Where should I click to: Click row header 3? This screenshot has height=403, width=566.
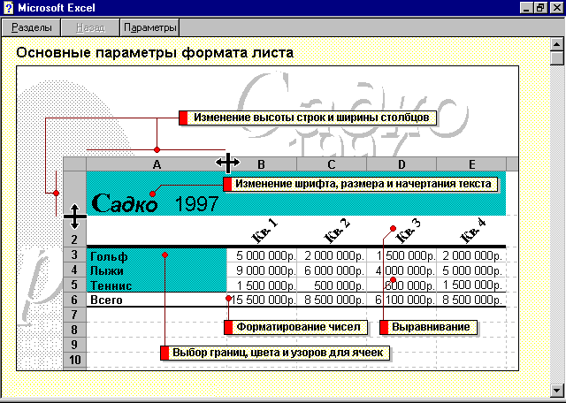[x=74, y=255]
